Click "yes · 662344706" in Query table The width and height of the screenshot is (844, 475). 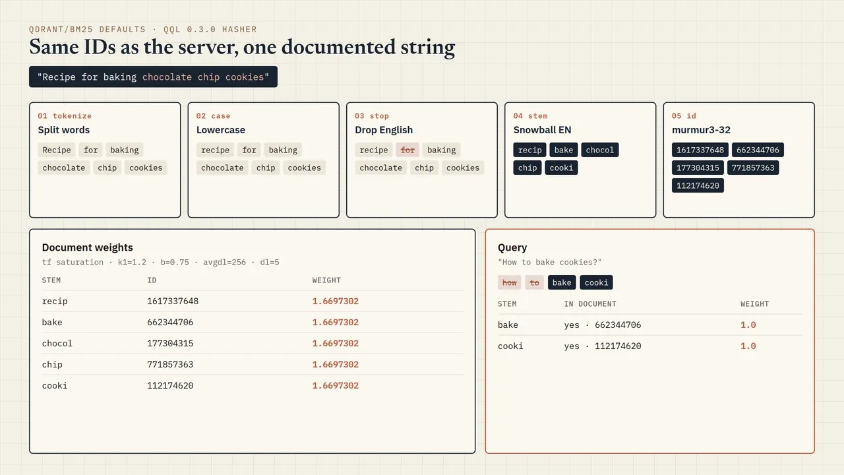tap(603, 325)
